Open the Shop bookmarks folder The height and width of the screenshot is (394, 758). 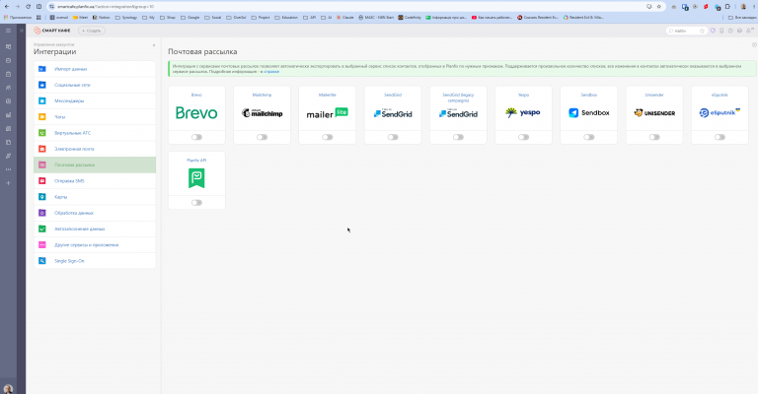pos(168,18)
